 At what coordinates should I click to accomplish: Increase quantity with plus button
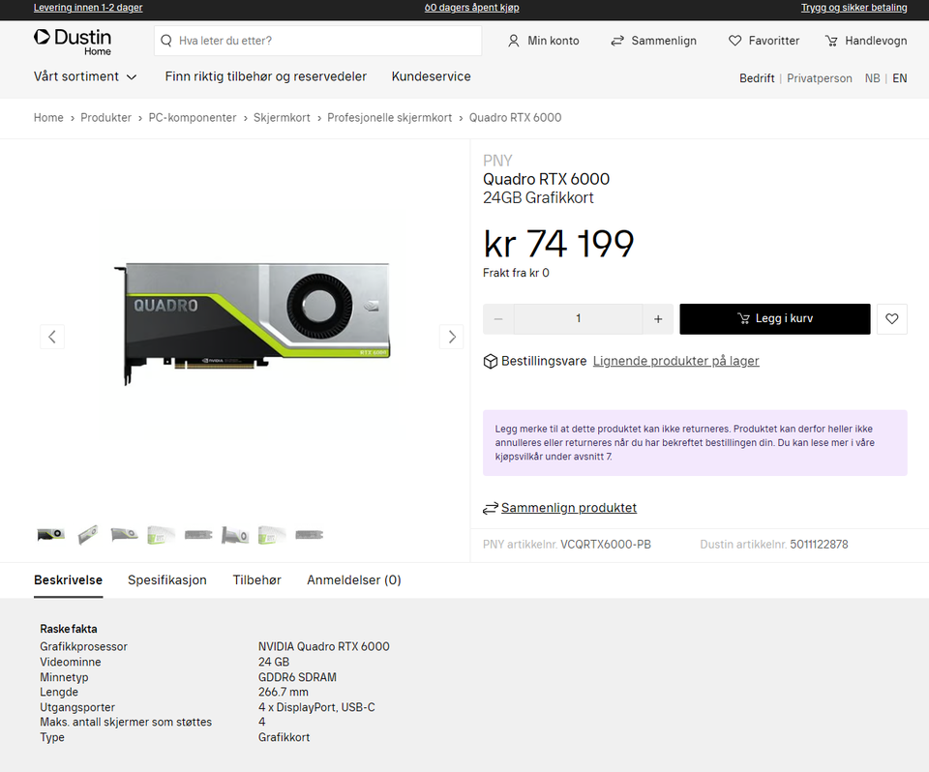pyautogui.click(x=658, y=318)
